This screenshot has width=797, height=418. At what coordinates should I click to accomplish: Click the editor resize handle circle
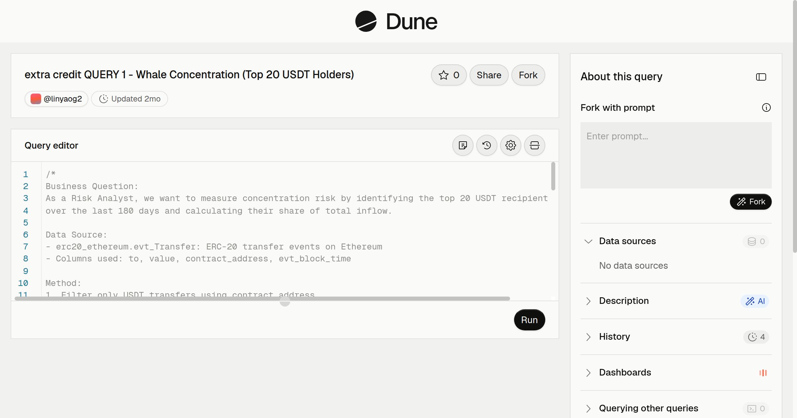[285, 301]
